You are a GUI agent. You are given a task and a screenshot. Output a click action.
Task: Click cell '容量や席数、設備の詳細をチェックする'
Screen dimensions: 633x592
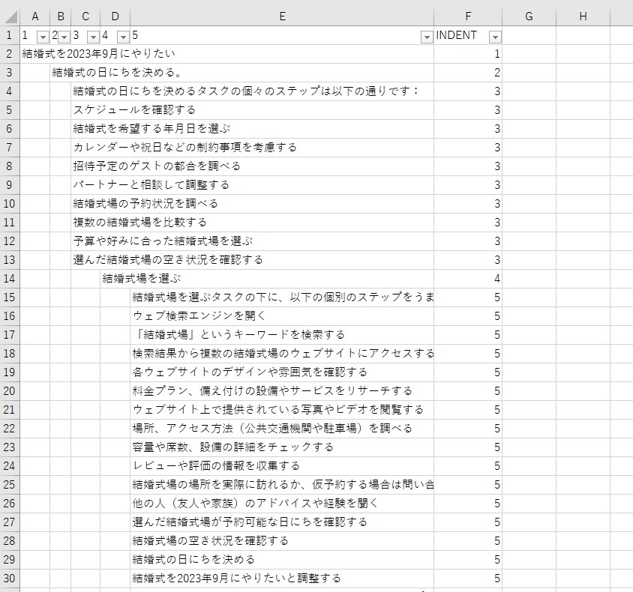233,447
